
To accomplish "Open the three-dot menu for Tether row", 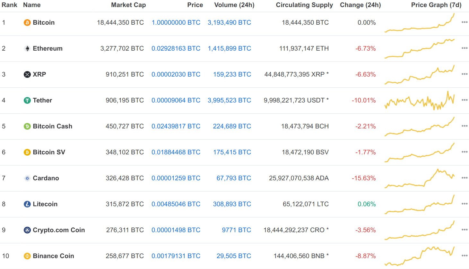I will pyautogui.click(x=465, y=100).
